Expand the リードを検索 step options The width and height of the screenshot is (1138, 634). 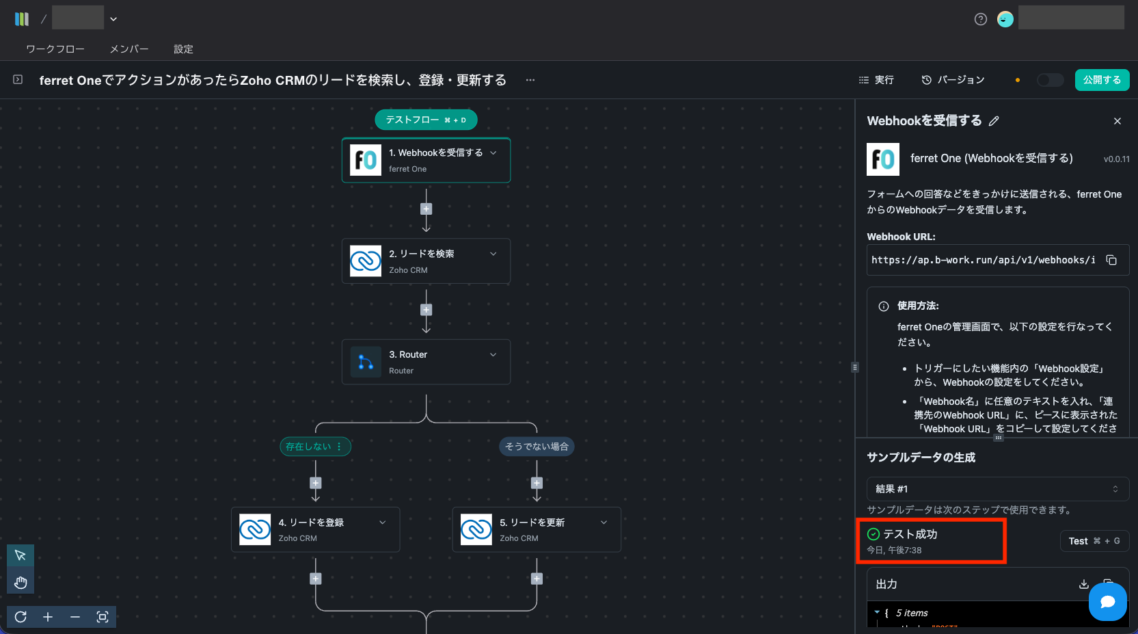click(x=493, y=254)
